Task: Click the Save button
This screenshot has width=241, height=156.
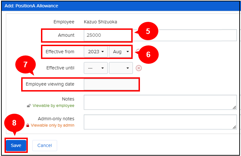Action: 16,145
